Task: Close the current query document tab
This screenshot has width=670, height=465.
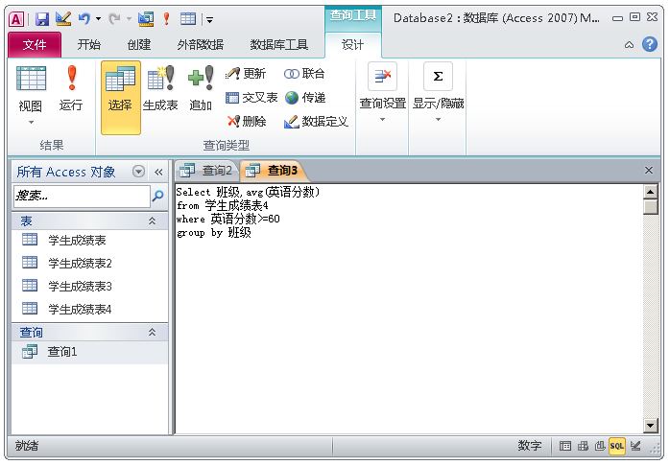Action: click(x=649, y=171)
